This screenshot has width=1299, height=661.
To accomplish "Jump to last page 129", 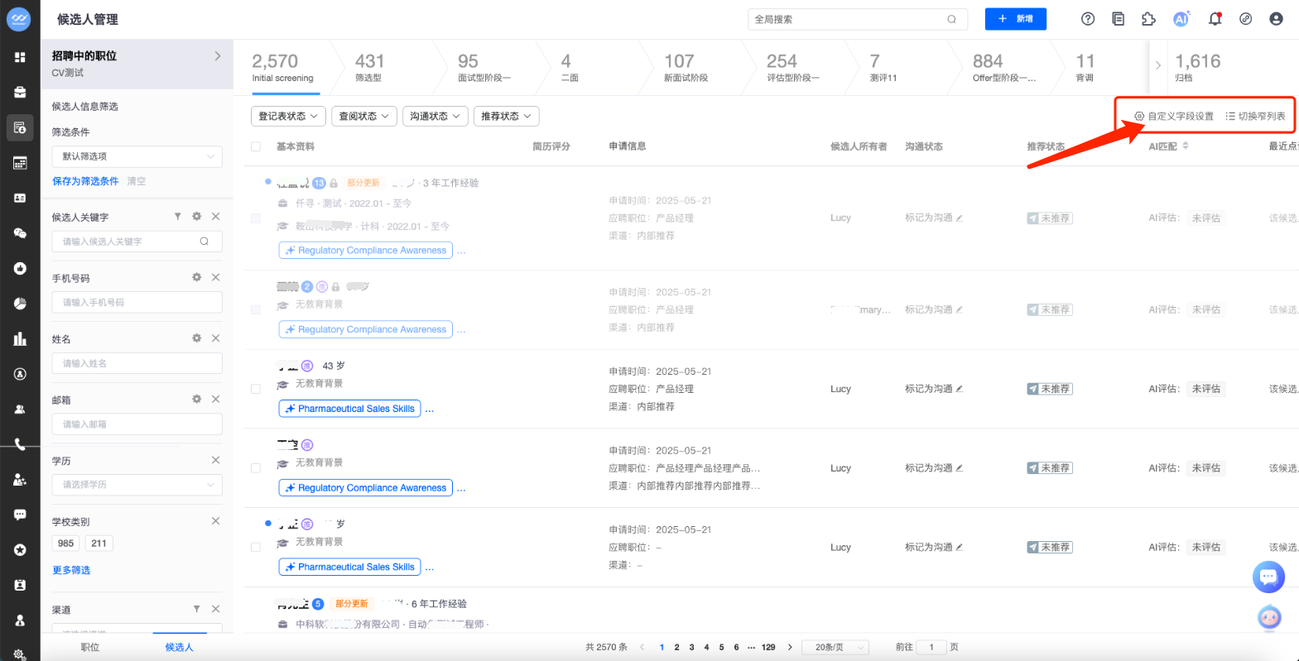I will point(768,647).
